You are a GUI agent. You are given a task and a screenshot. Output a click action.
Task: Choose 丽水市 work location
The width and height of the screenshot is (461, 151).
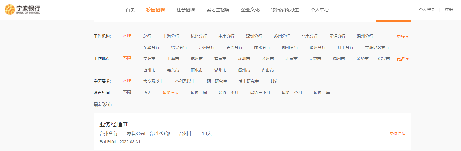click(x=197, y=70)
